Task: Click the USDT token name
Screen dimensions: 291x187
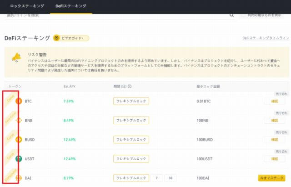Action: (x=30, y=159)
